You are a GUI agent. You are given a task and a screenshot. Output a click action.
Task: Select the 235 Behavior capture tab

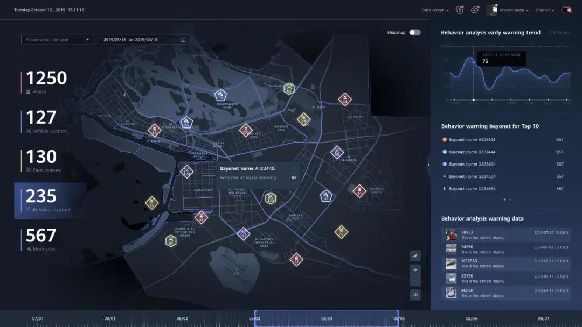pyautogui.click(x=50, y=201)
